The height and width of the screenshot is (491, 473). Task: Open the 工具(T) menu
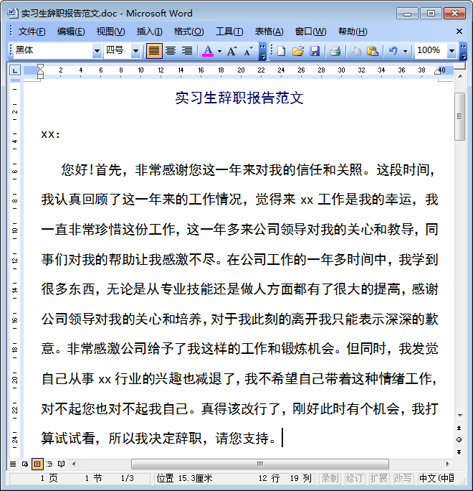click(x=229, y=32)
